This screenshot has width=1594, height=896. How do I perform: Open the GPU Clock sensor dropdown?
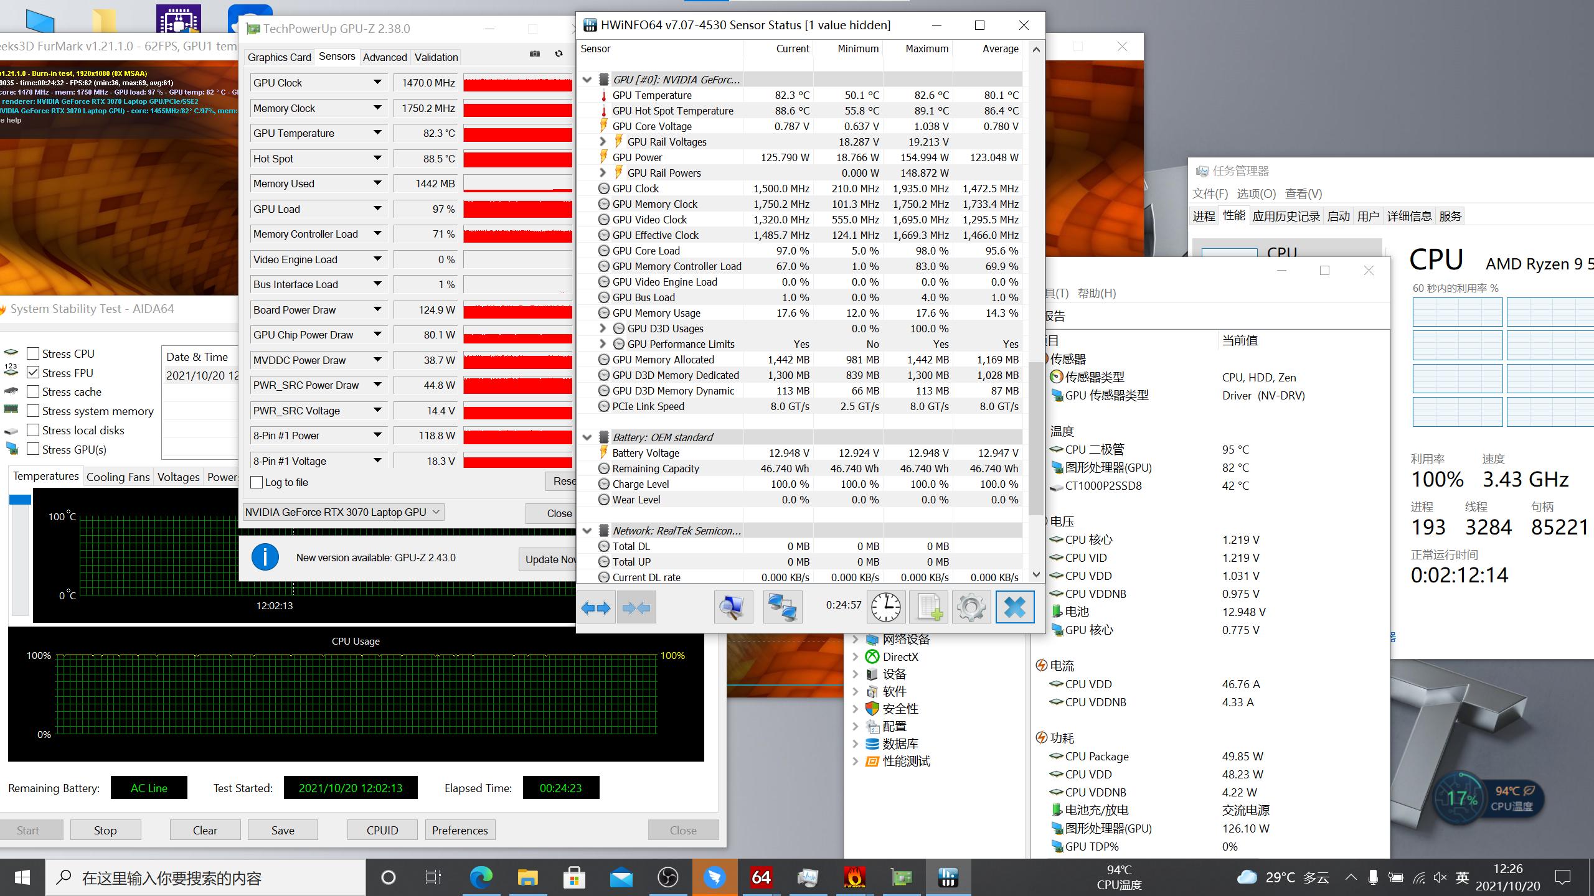click(377, 83)
